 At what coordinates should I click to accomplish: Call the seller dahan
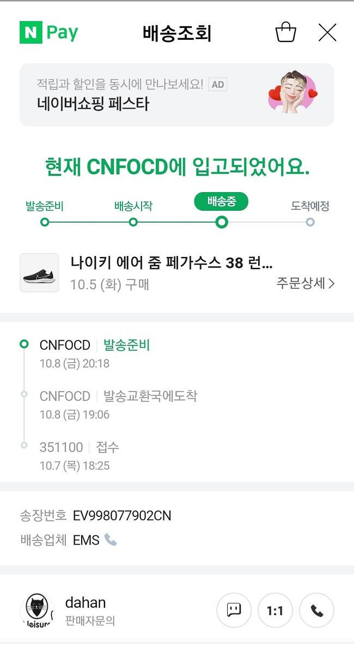point(316,611)
